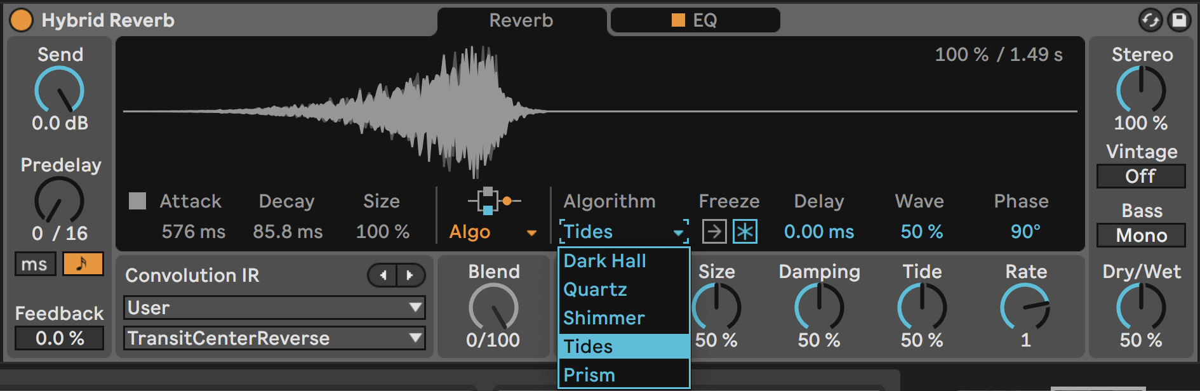
Task: Adjust the Damping knob
Action: pos(819,307)
